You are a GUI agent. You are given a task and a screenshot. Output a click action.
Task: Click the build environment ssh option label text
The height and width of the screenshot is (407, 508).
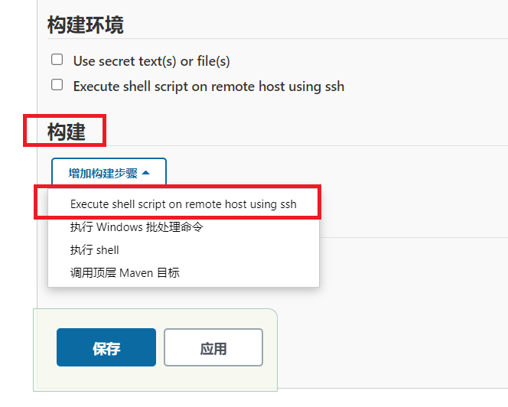pyautogui.click(x=209, y=86)
